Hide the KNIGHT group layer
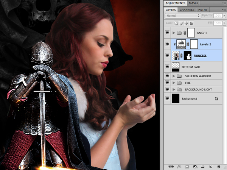This screenshot has width=227, height=170. [168, 33]
